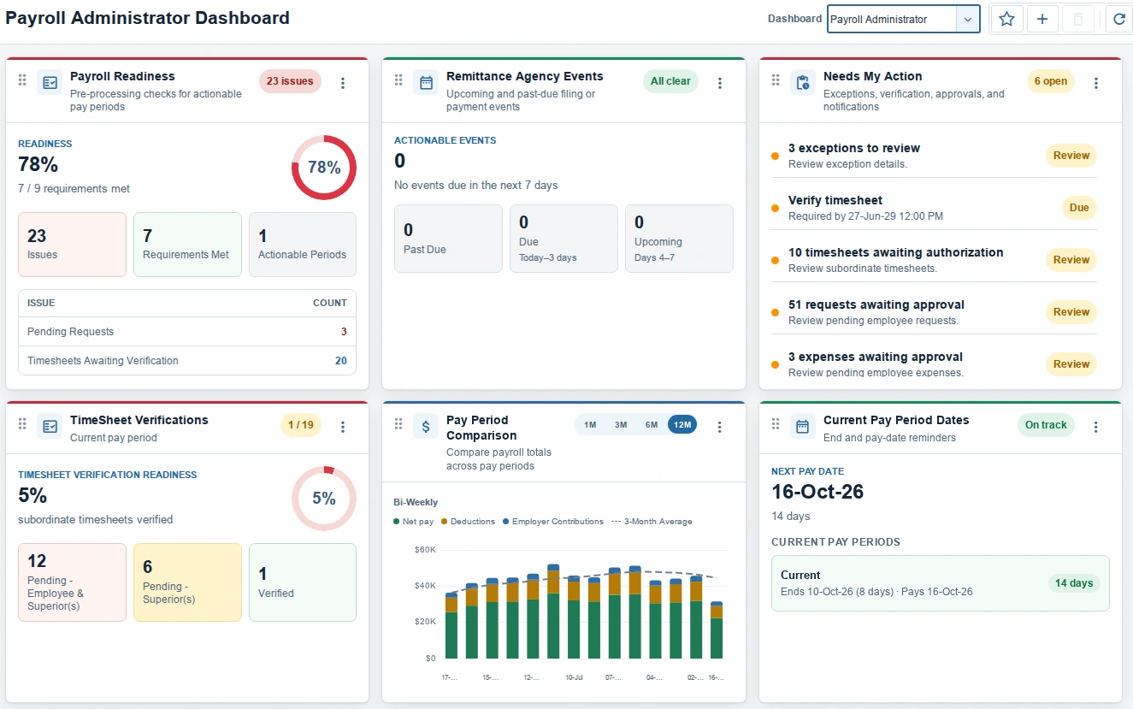
Task: Click the Payroll Readiness checklist icon
Action: coord(50,82)
